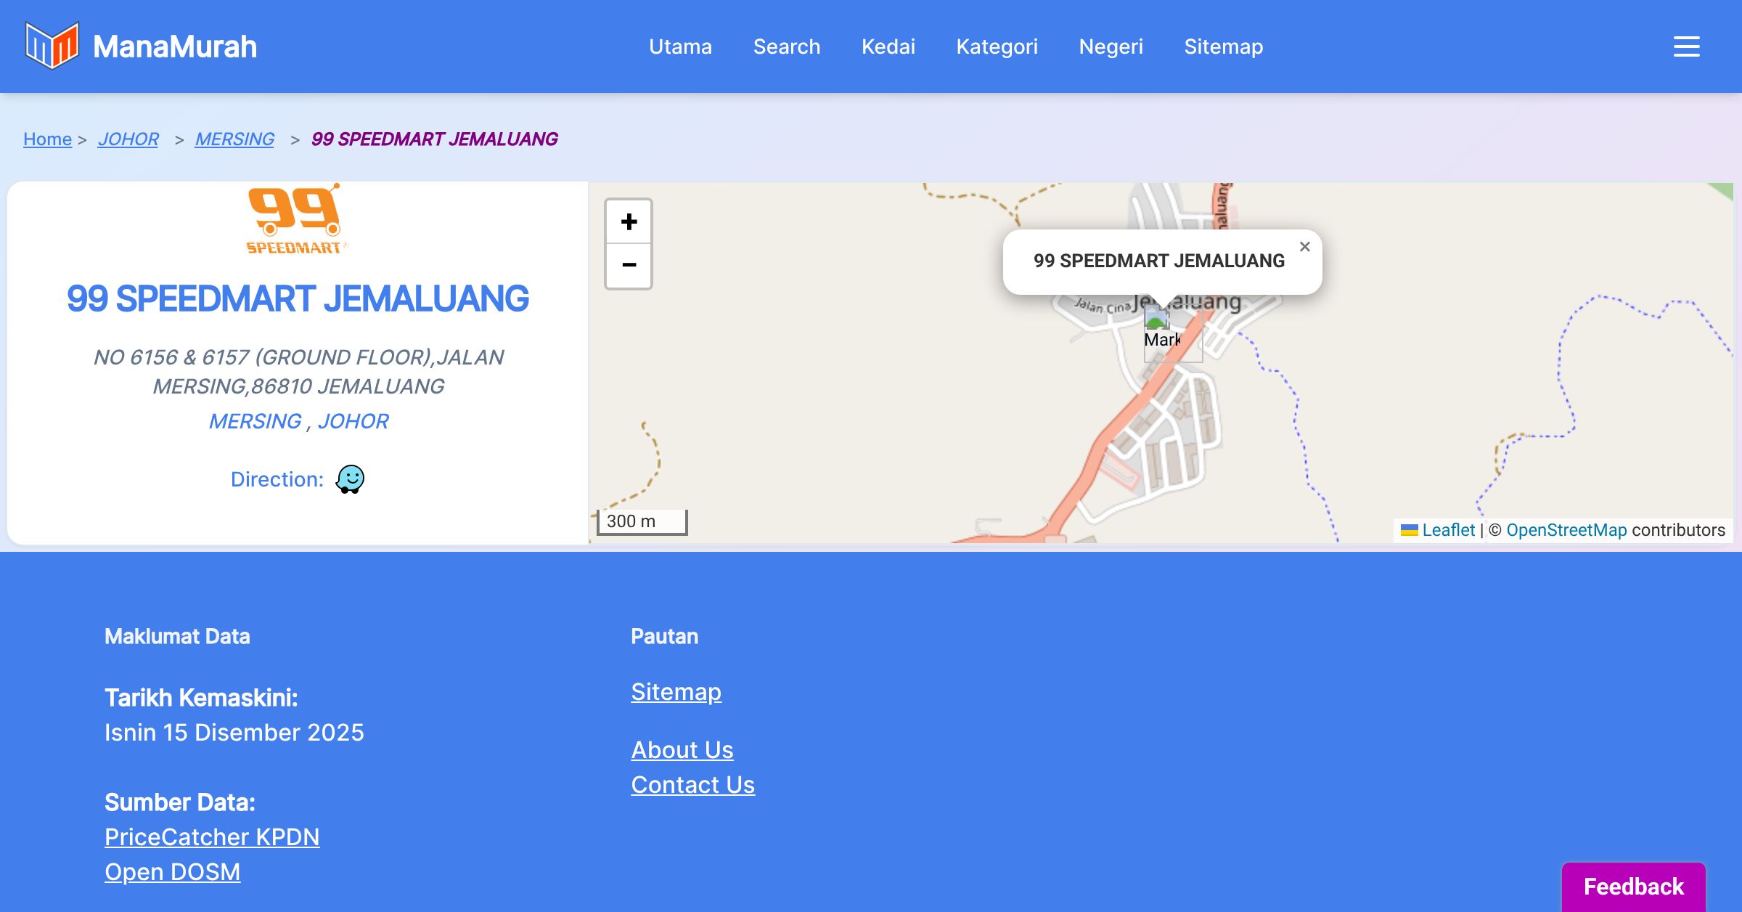Open Waze directions icon
This screenshot has height=912, width=1742.
(350, 479)
